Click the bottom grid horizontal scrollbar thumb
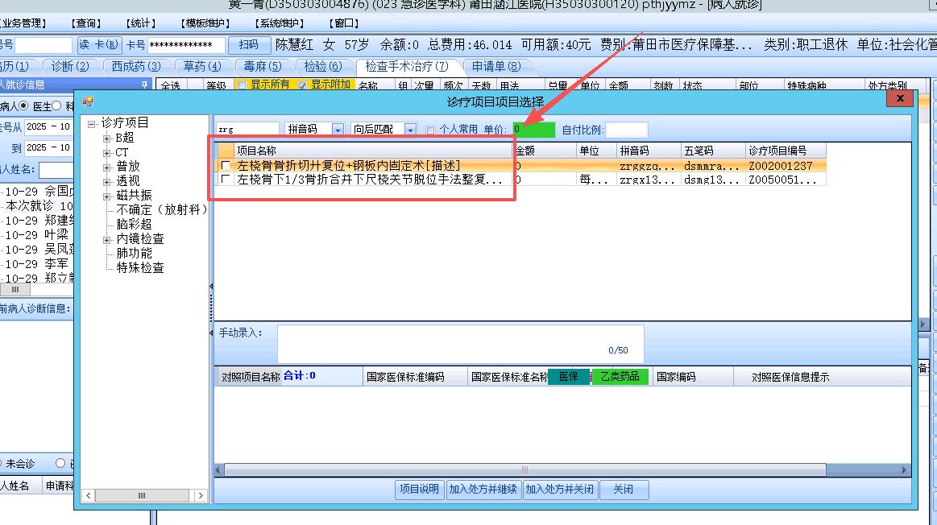This screenshot has width=937, height=525. pyautogui.click(x=525, y=470)
